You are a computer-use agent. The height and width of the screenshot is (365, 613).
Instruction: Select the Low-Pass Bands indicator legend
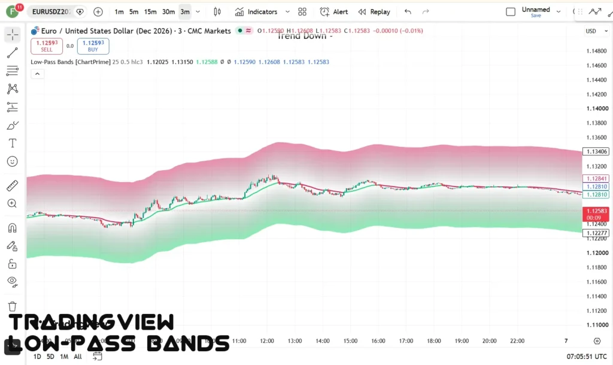point(71,62)
